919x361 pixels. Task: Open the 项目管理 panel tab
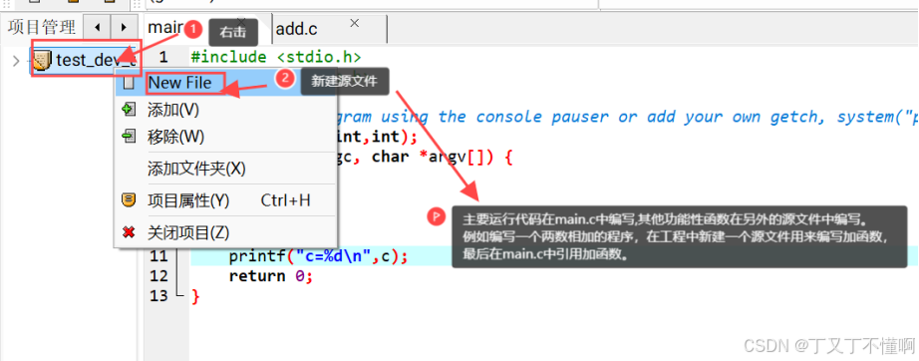pyautogui.click(x=41, y=27)
